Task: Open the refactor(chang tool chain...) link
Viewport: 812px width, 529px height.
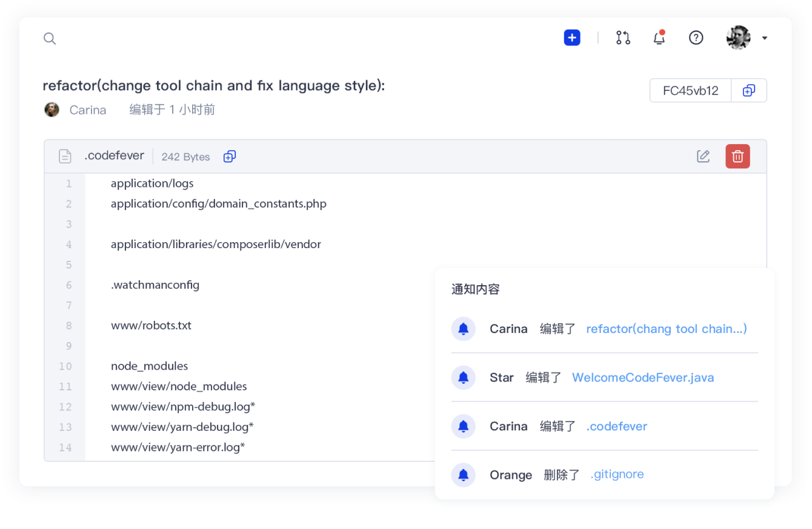Action: pyautogui.click(x=667, y=329)
